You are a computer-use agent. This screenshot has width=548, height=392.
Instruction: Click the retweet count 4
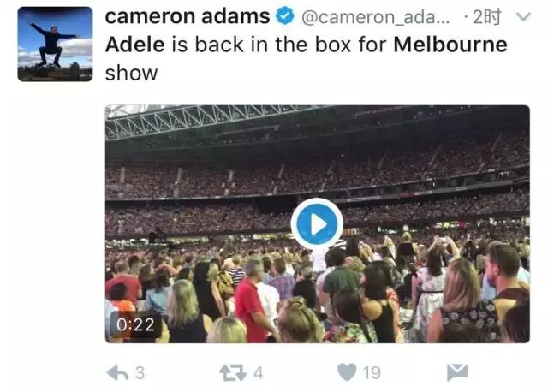259,373
